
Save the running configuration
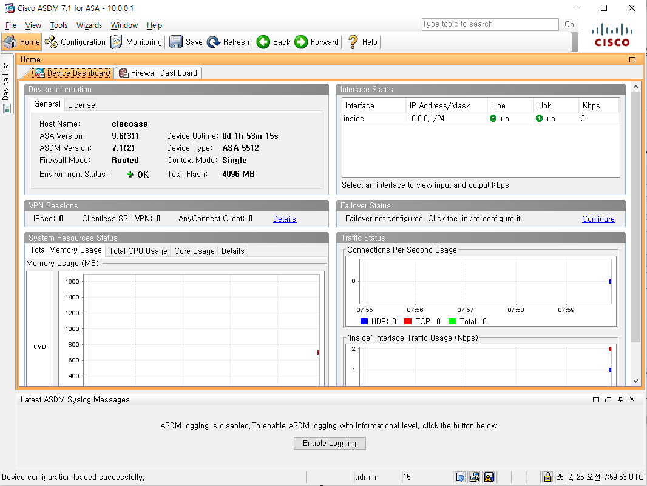coord(186,42)
